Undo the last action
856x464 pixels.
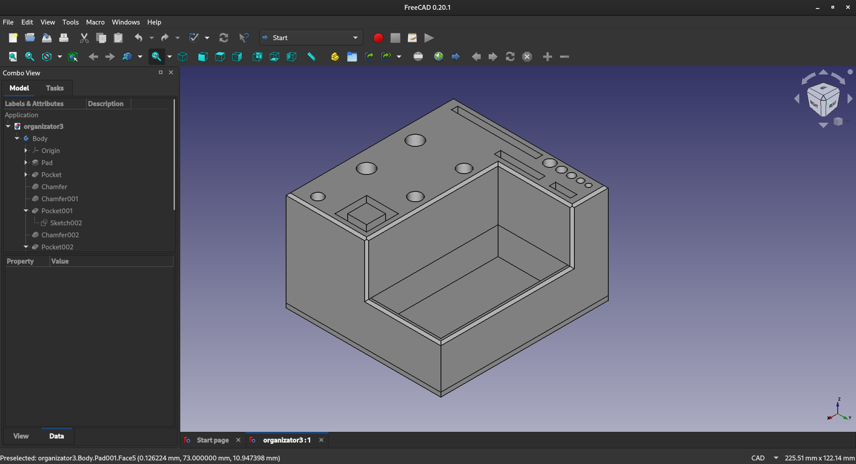click(x=139, y=37)
